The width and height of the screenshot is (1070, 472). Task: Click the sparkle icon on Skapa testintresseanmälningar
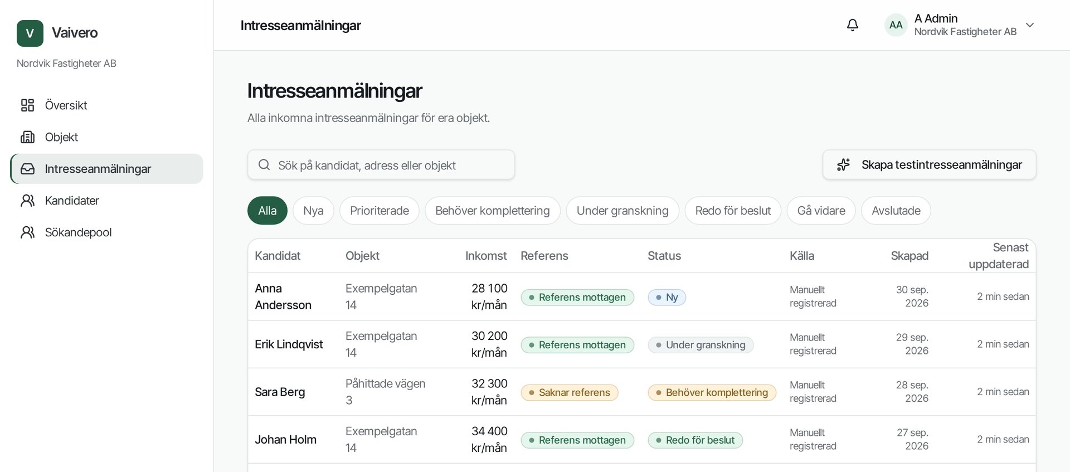[x=843, y=165]
